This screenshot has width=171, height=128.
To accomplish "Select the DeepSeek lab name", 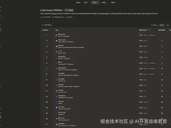I will 62,96.
